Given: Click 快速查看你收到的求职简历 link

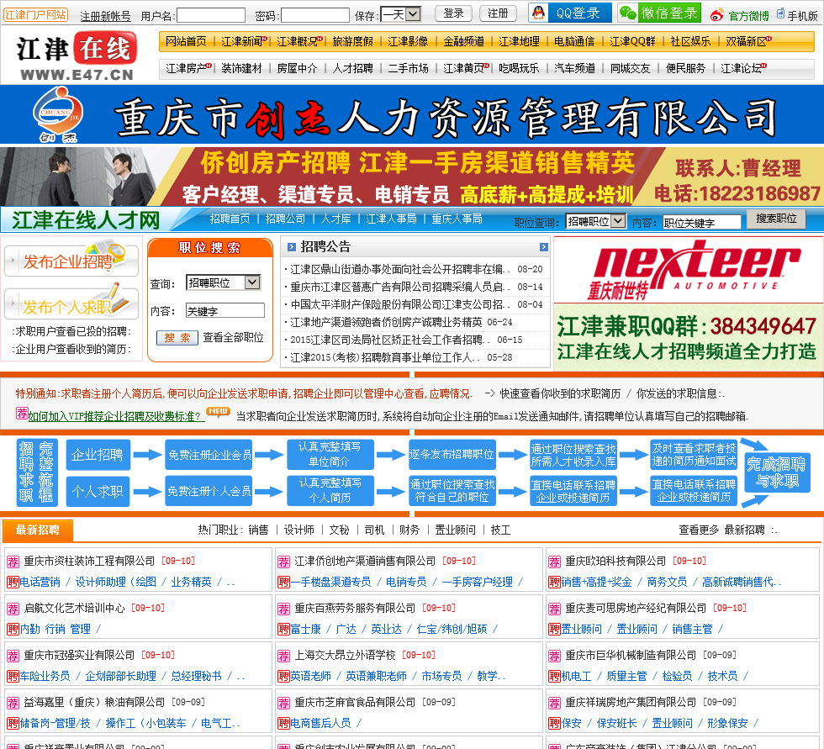Looking at the screenshot, I should point(560,394).
